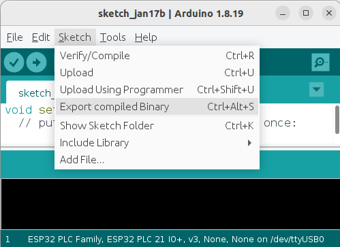This screenshot has height=247, width=340.
Task: Expand the Include Library submenu
Action: coord(157,143)
